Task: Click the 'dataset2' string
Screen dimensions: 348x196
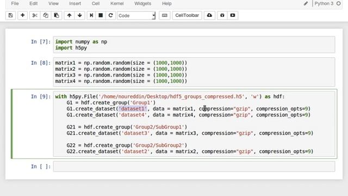Action: pyautogui.click(x=135, y=151)
